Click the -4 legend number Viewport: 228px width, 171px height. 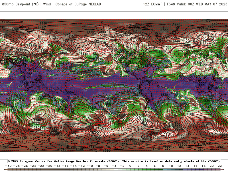(114, 166)
